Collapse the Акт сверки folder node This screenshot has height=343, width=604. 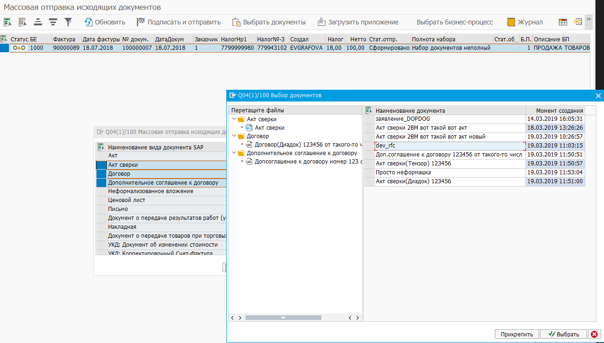pyautogui.click(x=234, y=119)
